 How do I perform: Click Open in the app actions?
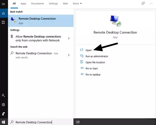pyautogui.click(x=88, y=50)
